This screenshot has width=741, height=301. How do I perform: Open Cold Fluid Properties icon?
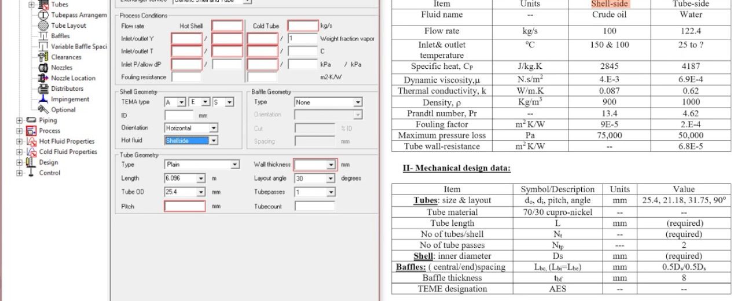click(x=31, y=152)
